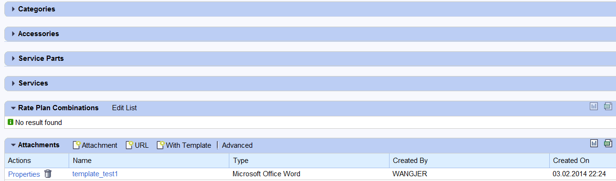616x181 pixels.
Task: Click the new Attachment document icon
Action: point(76,145)
